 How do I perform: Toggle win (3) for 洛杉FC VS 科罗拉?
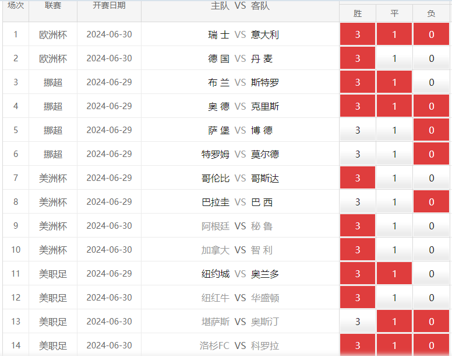tap(358, 345)
